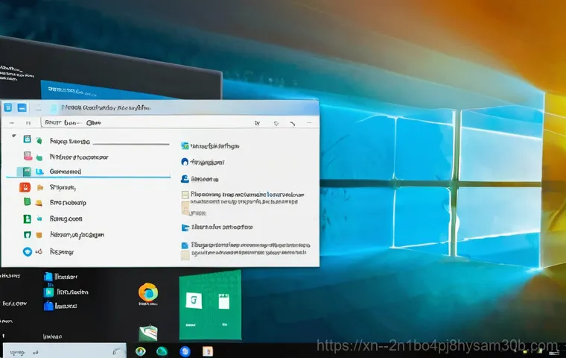This screenshot has width=566, height=358.
Task: Click the round dark blue icon in right pane
Action: pyautogui.click(x=185, y=161)
